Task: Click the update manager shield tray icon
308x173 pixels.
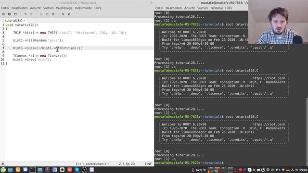Action: tap(268, 170)
